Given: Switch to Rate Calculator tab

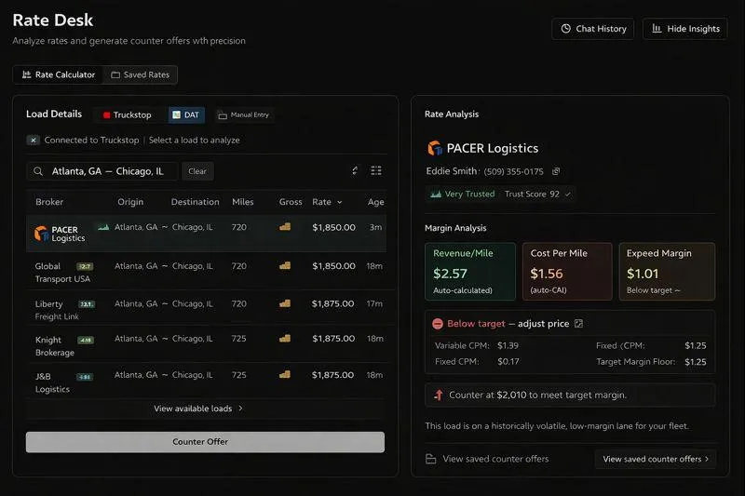Looking at the screenshot, I should [59, 74].
